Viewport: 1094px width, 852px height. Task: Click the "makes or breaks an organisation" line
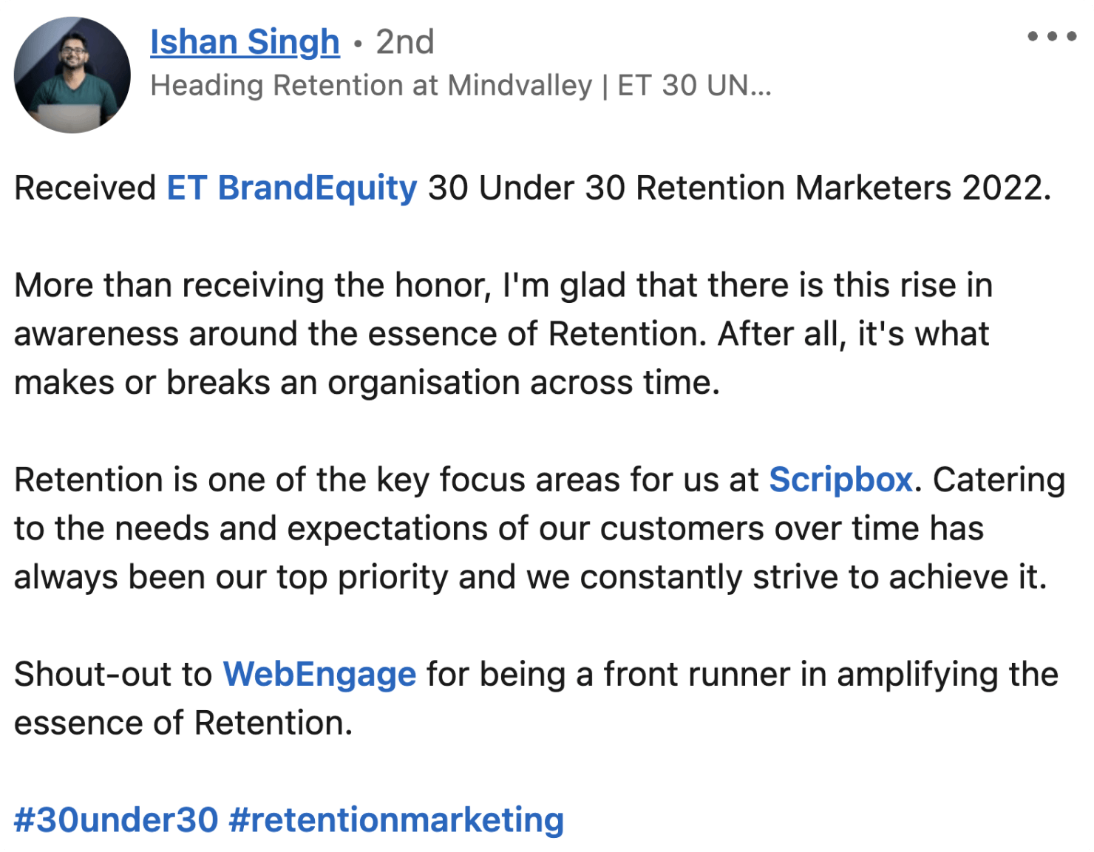pyautogui.click(x=367, y=383)
